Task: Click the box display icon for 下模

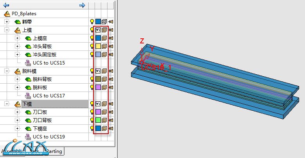Action: pos(104,104)
